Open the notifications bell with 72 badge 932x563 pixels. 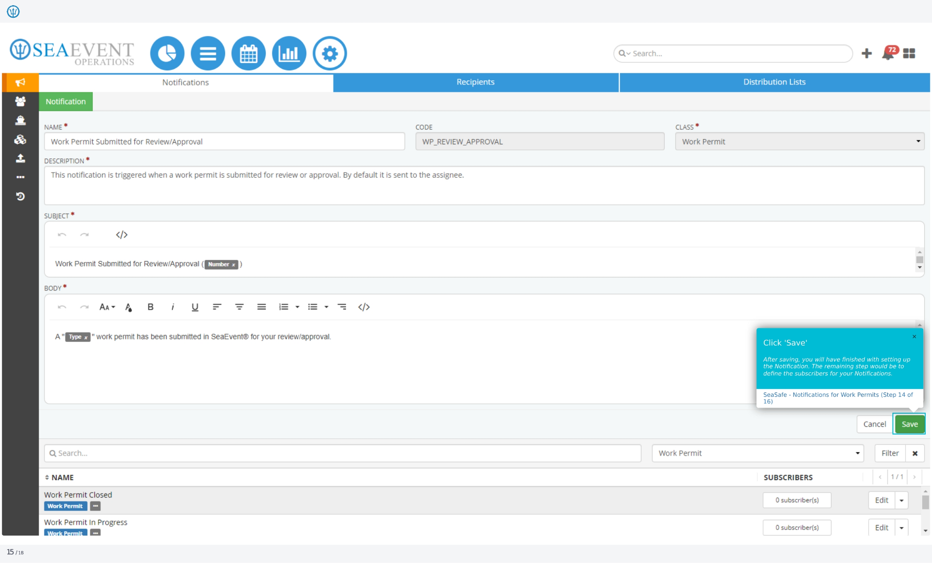pos(889,53)
